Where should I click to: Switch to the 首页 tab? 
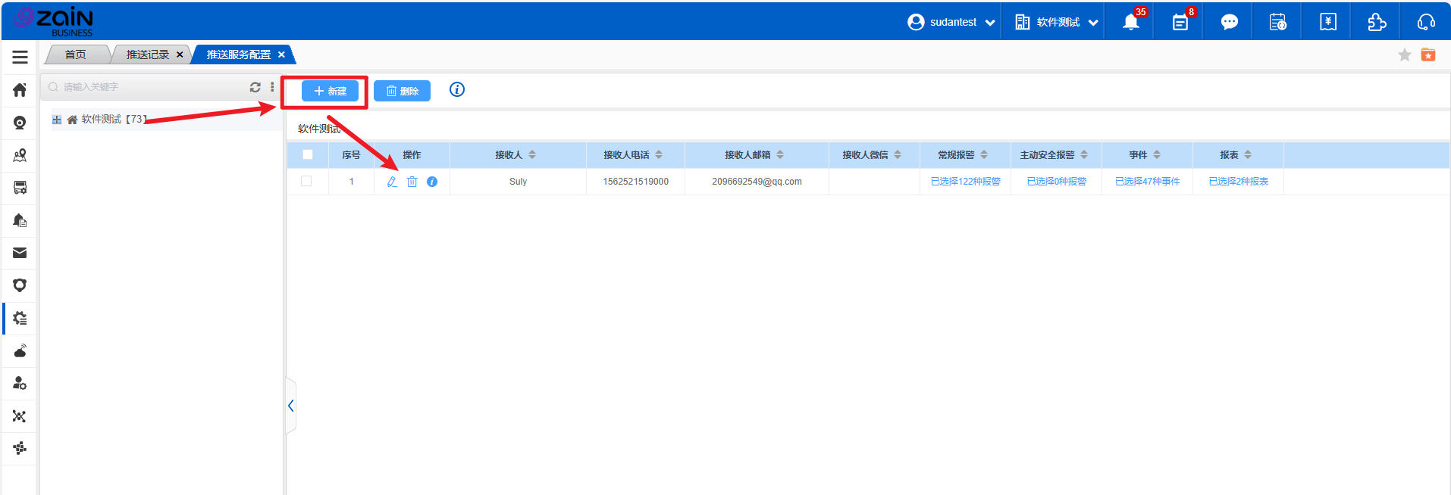(76, 54)
